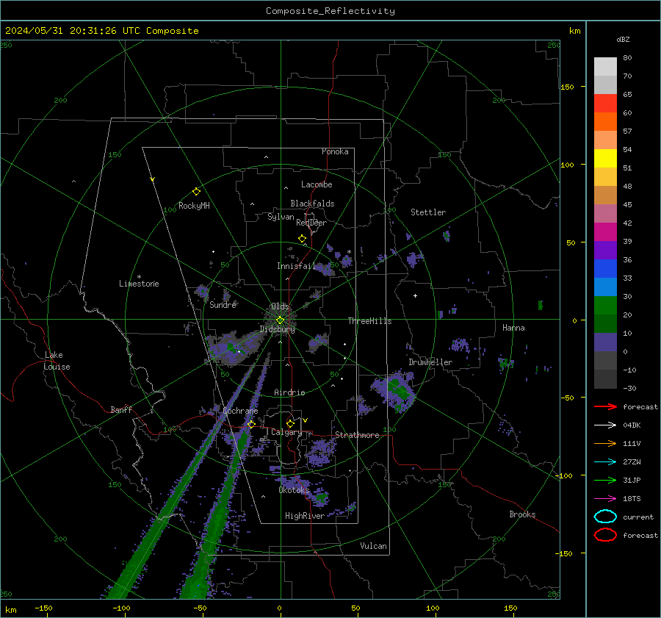Click the Lacombe label
The width and height of the screenshot is (661, 618).
(317, 184)
